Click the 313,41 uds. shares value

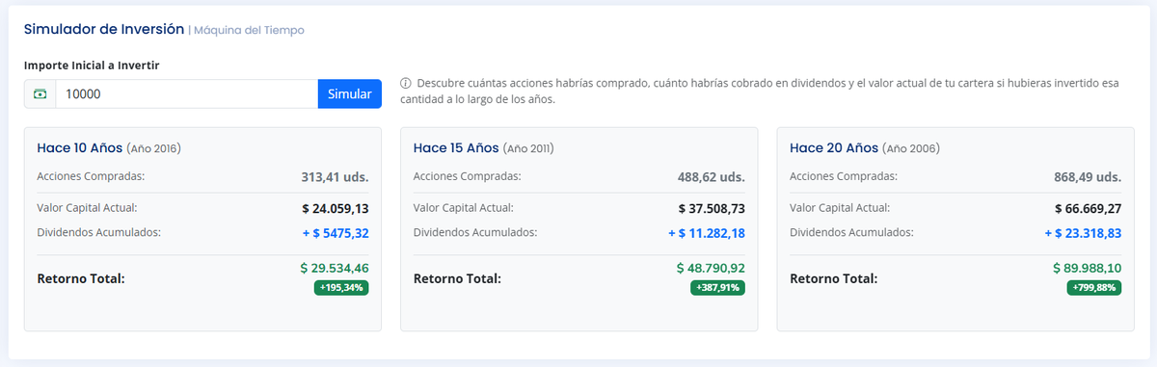(335, 177)
